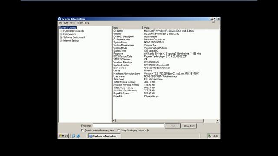Select the Windows Directory row
Screen dimensions: 278x156
(166, 62)
